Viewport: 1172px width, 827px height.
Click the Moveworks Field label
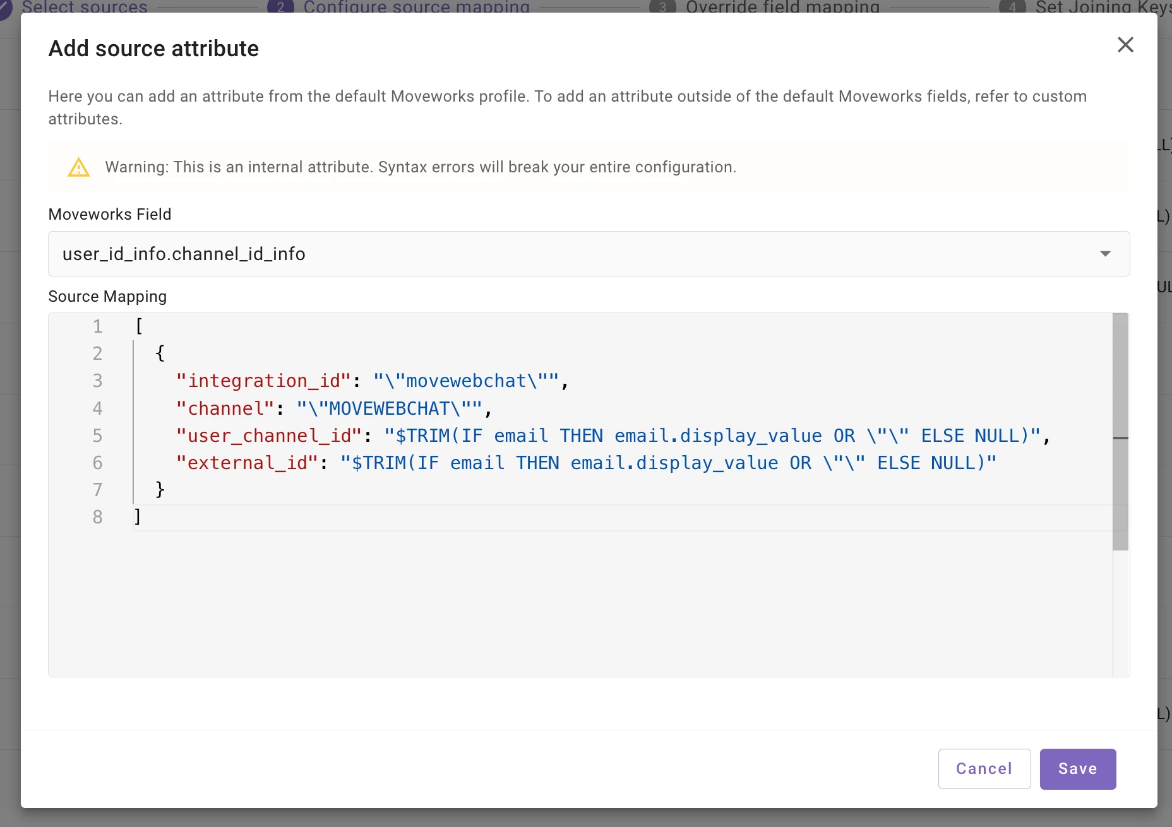110,215
